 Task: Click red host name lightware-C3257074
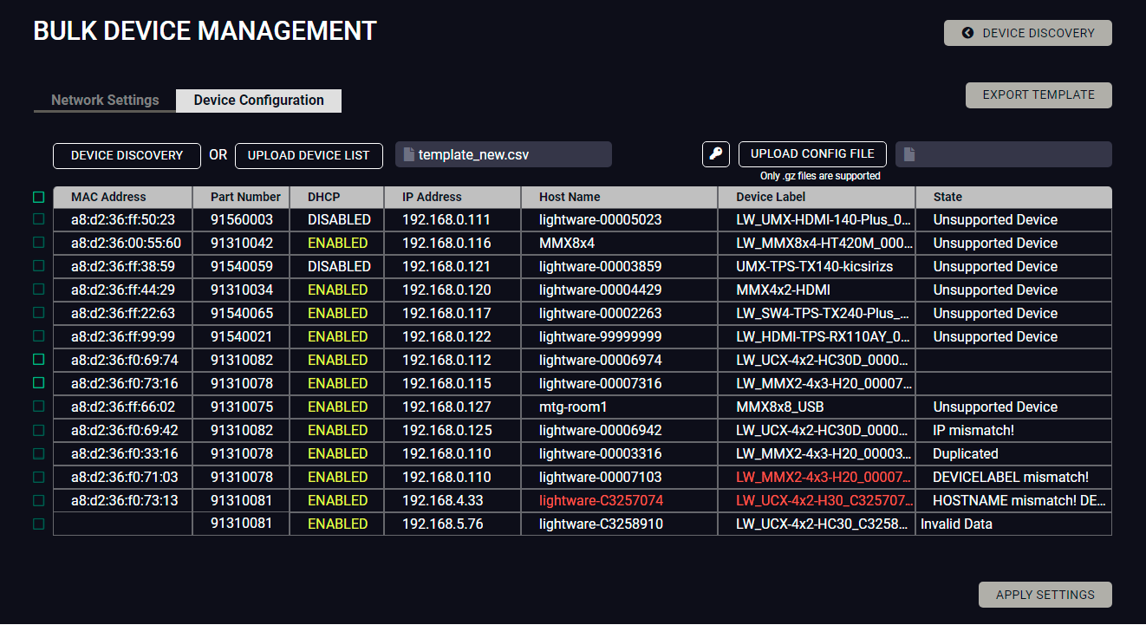(x=601, y=501)
